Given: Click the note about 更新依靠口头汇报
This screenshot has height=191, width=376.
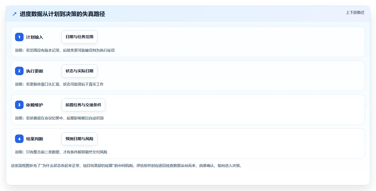Looking at the screenshot, I should point(59,84).
